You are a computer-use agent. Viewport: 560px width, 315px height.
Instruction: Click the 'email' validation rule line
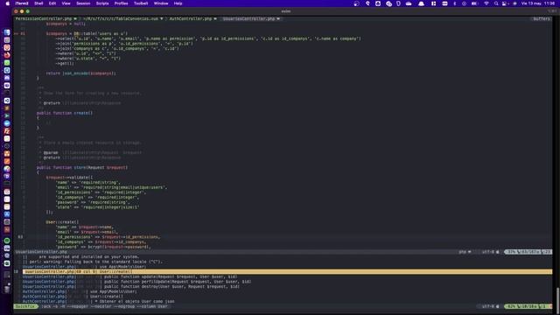coord(111,187)
